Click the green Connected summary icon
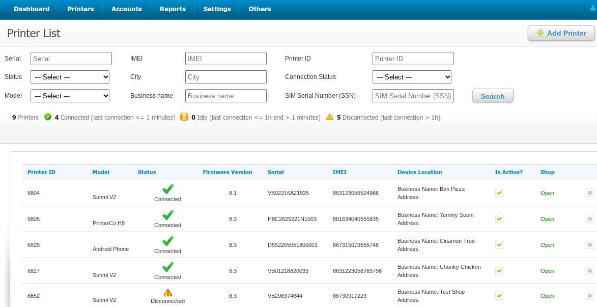The height and width of the screenshot is (307, 597). pos(48,117)
